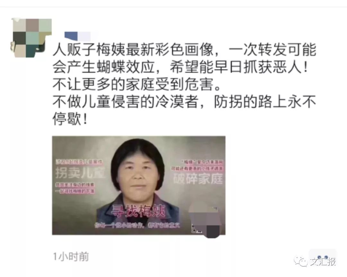Click the line 不做儿童侵害的冷漠者
Image resolution: width=347 pixels, height=277 pixels.
(x=184, y=102)
